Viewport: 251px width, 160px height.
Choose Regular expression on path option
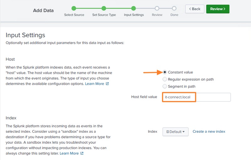click(x=165, y=79)
